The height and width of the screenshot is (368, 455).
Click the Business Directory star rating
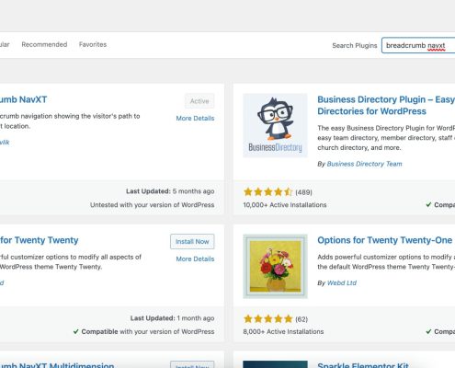point(267,192)
